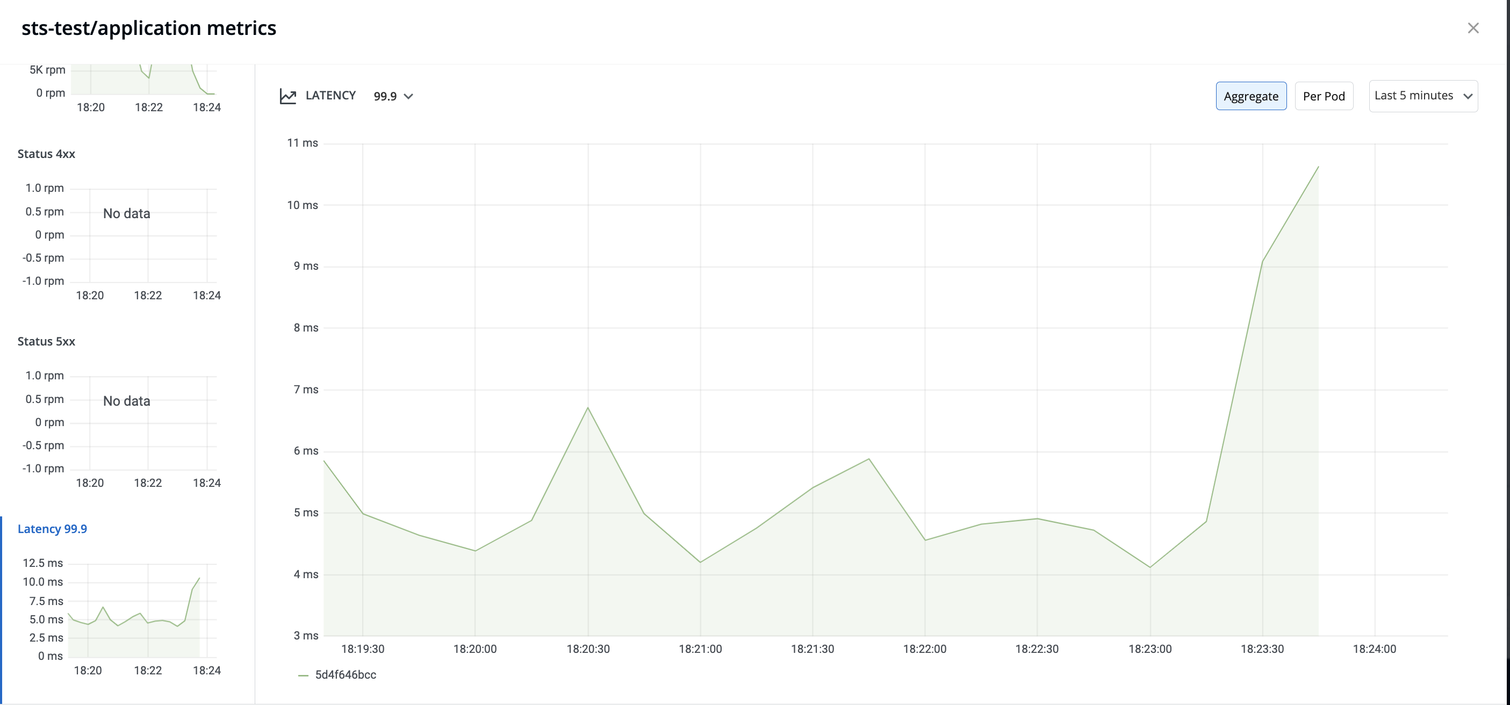Select the Status 4xx metric panel

tap(46, 154)
